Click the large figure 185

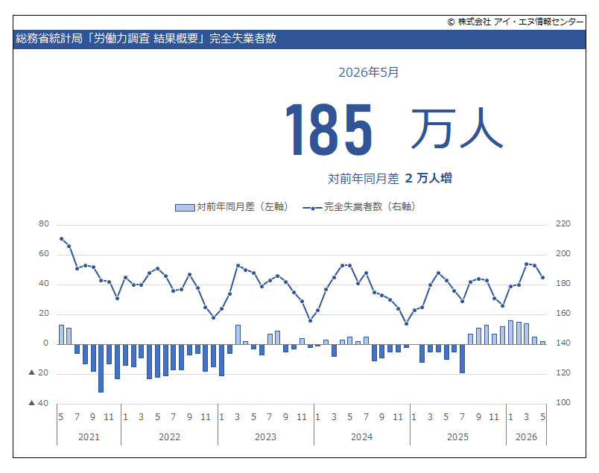(329, 130)
